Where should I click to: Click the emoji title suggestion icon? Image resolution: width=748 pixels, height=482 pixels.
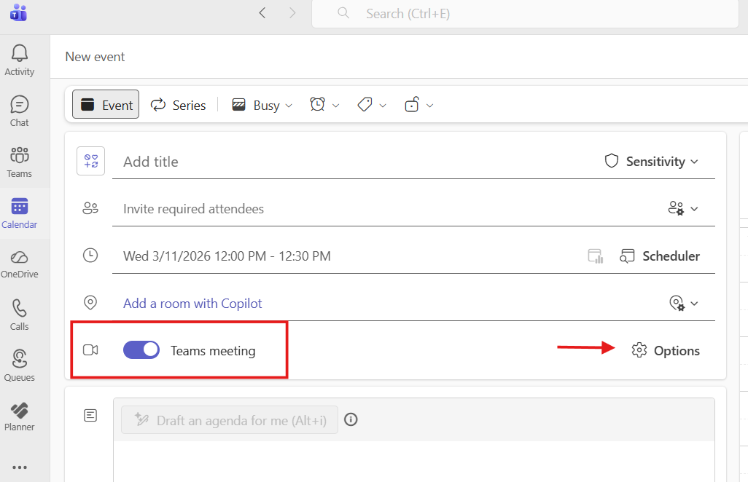tap(91, 161)
